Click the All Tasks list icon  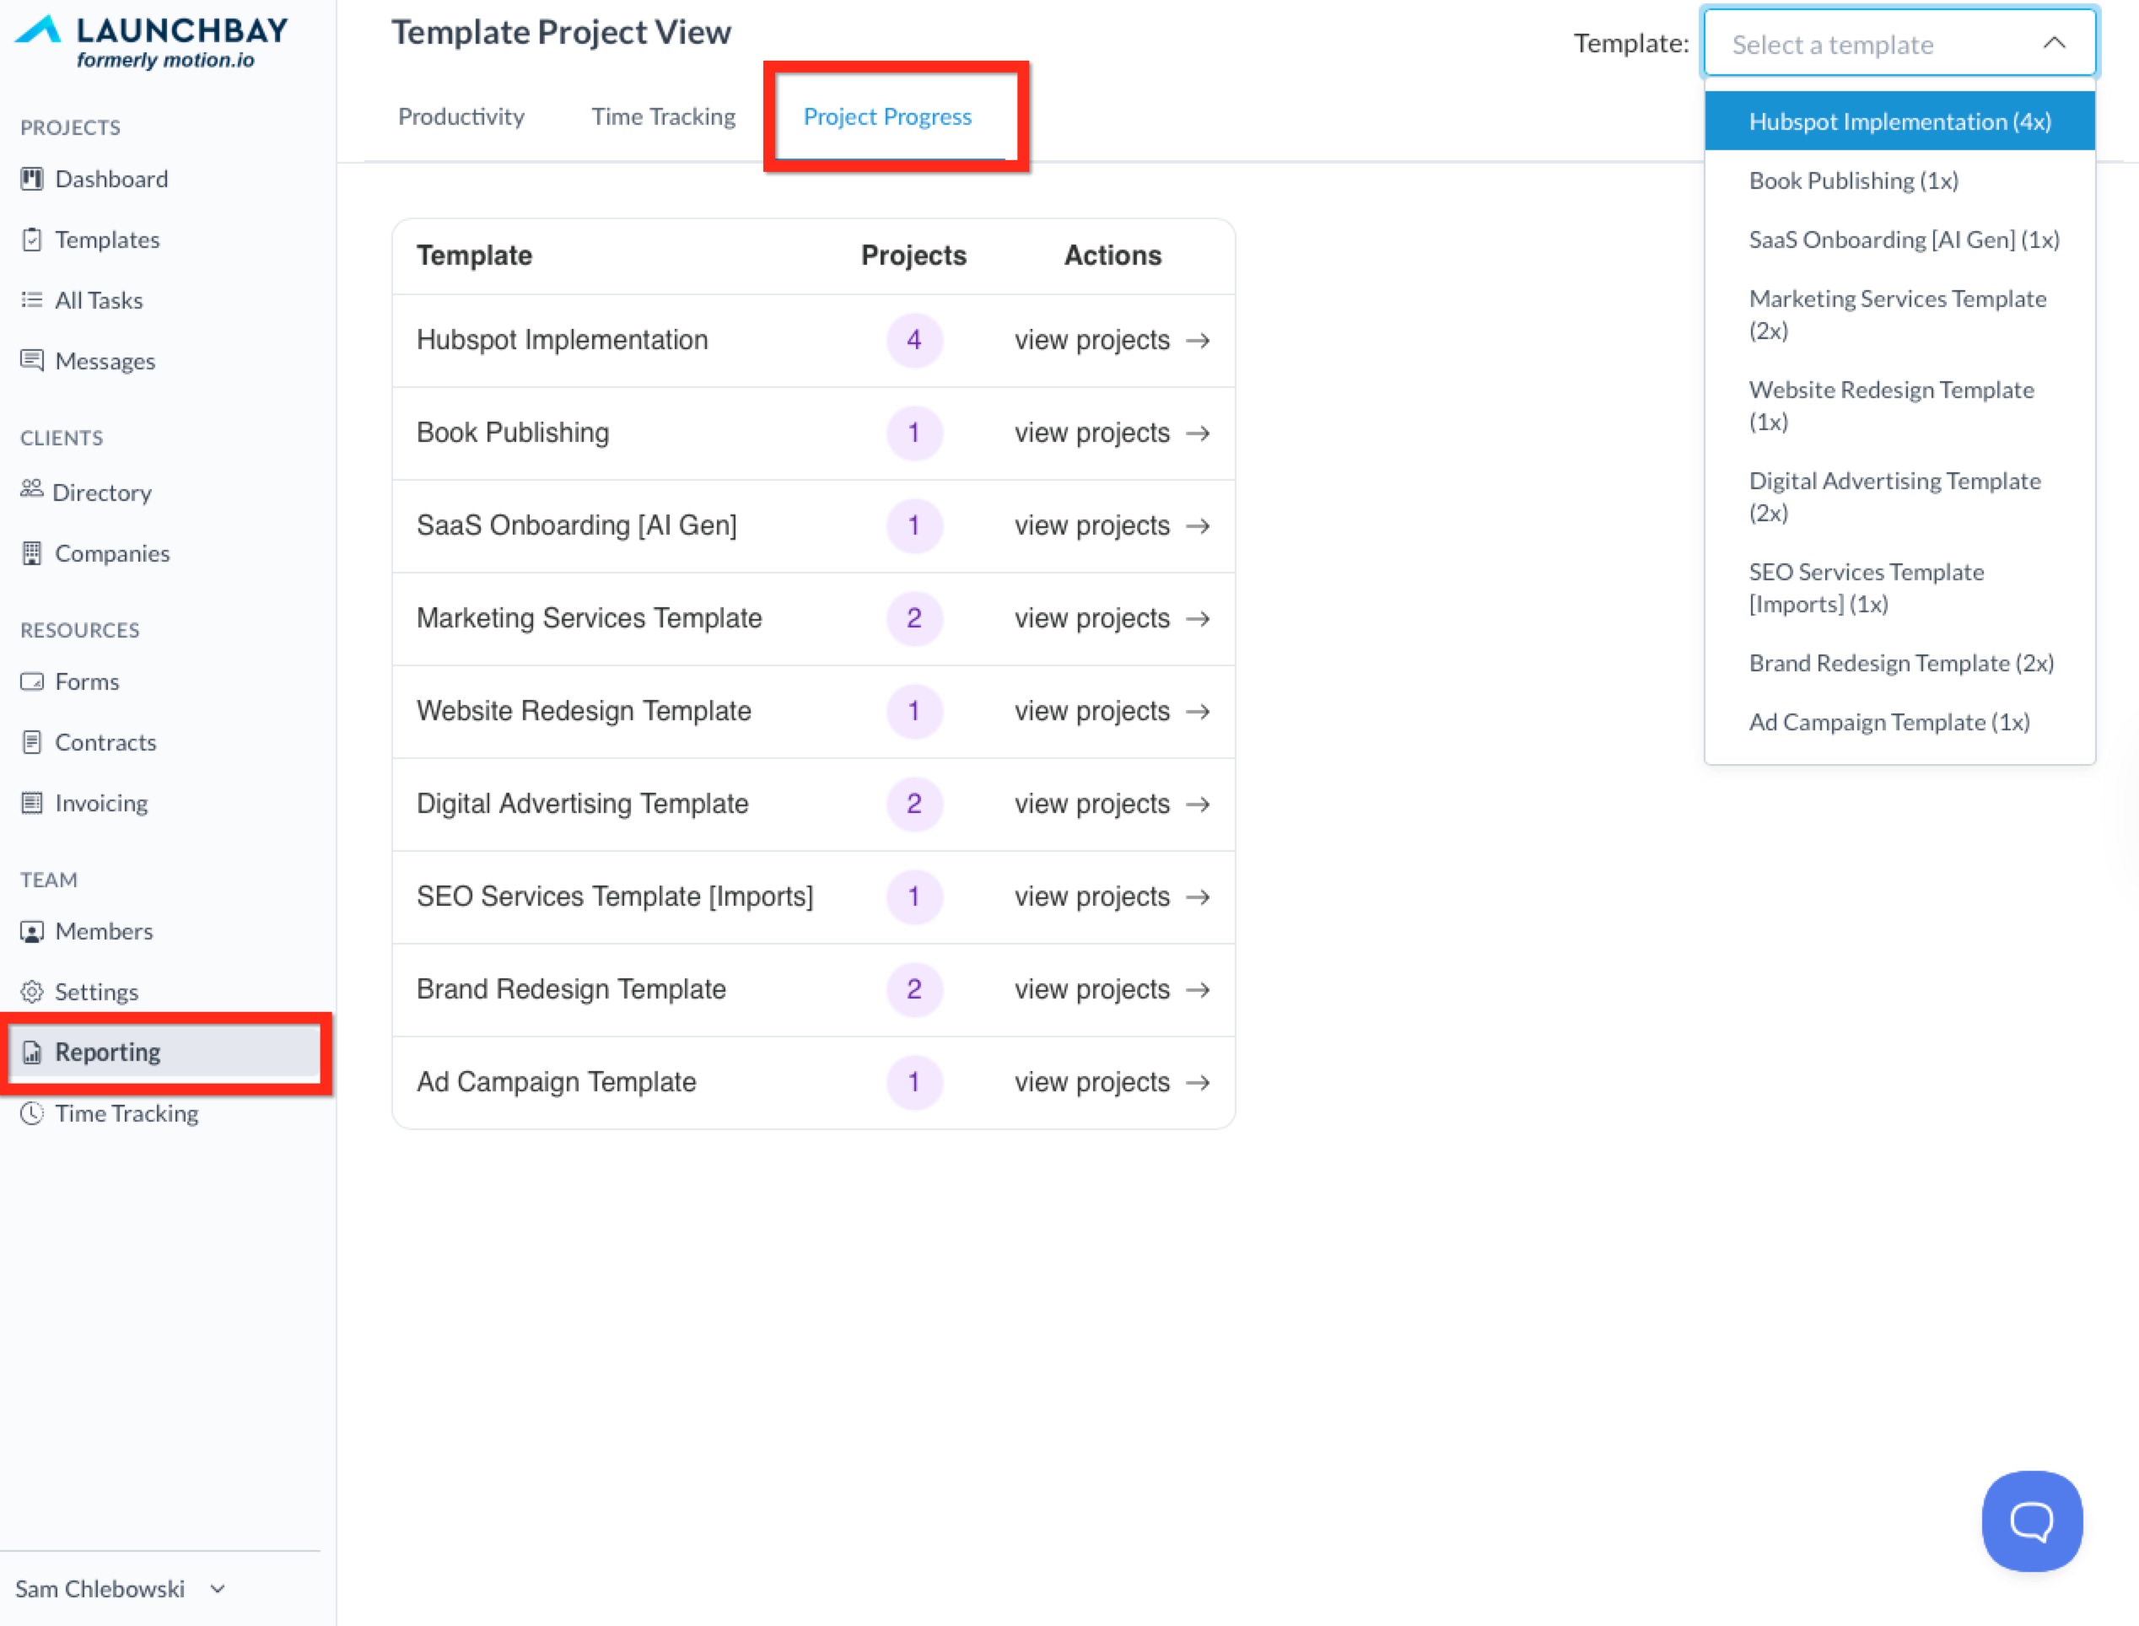tap(32, 300)
